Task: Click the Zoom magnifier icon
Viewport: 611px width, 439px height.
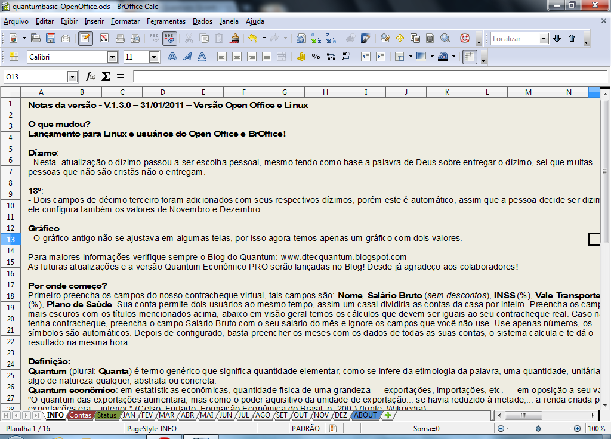Action: (x=445, y=38)
